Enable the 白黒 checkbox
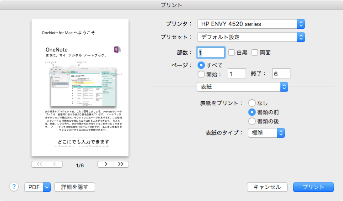This screenshot has height=201, width=343. (x=231, y=52)
